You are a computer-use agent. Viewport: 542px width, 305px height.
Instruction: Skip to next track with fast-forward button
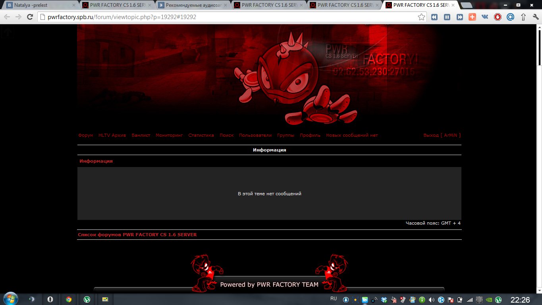point(460,17)
